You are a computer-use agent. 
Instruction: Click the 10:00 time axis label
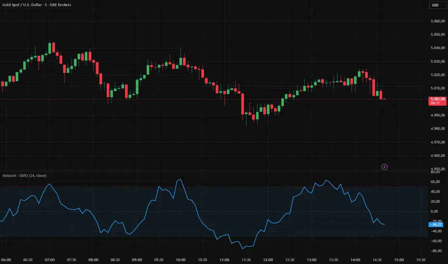coord(181,260)
